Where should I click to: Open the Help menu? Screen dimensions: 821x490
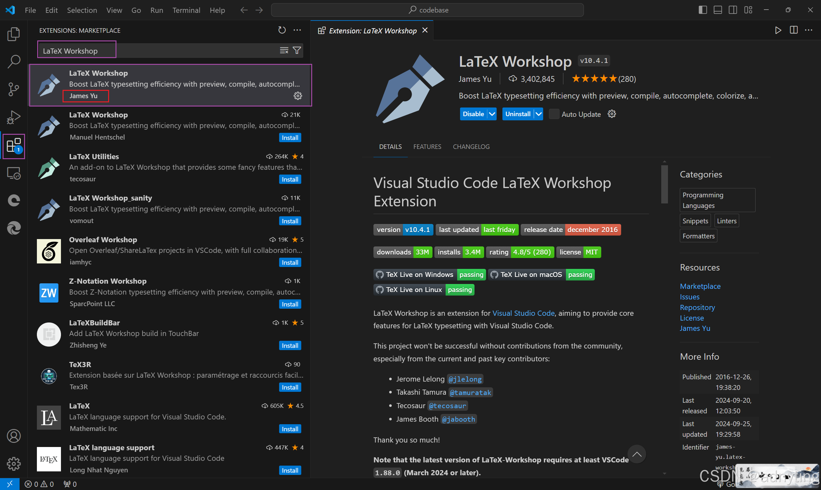pyautogui.click(x=217, y=10)
